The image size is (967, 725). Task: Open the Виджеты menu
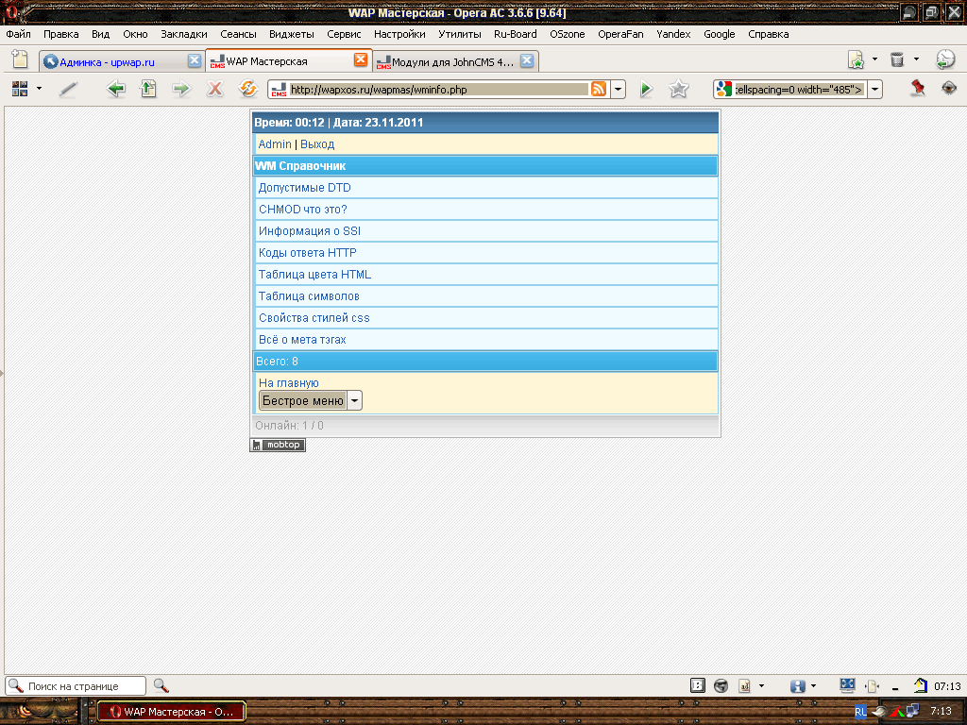coord(291,34)
